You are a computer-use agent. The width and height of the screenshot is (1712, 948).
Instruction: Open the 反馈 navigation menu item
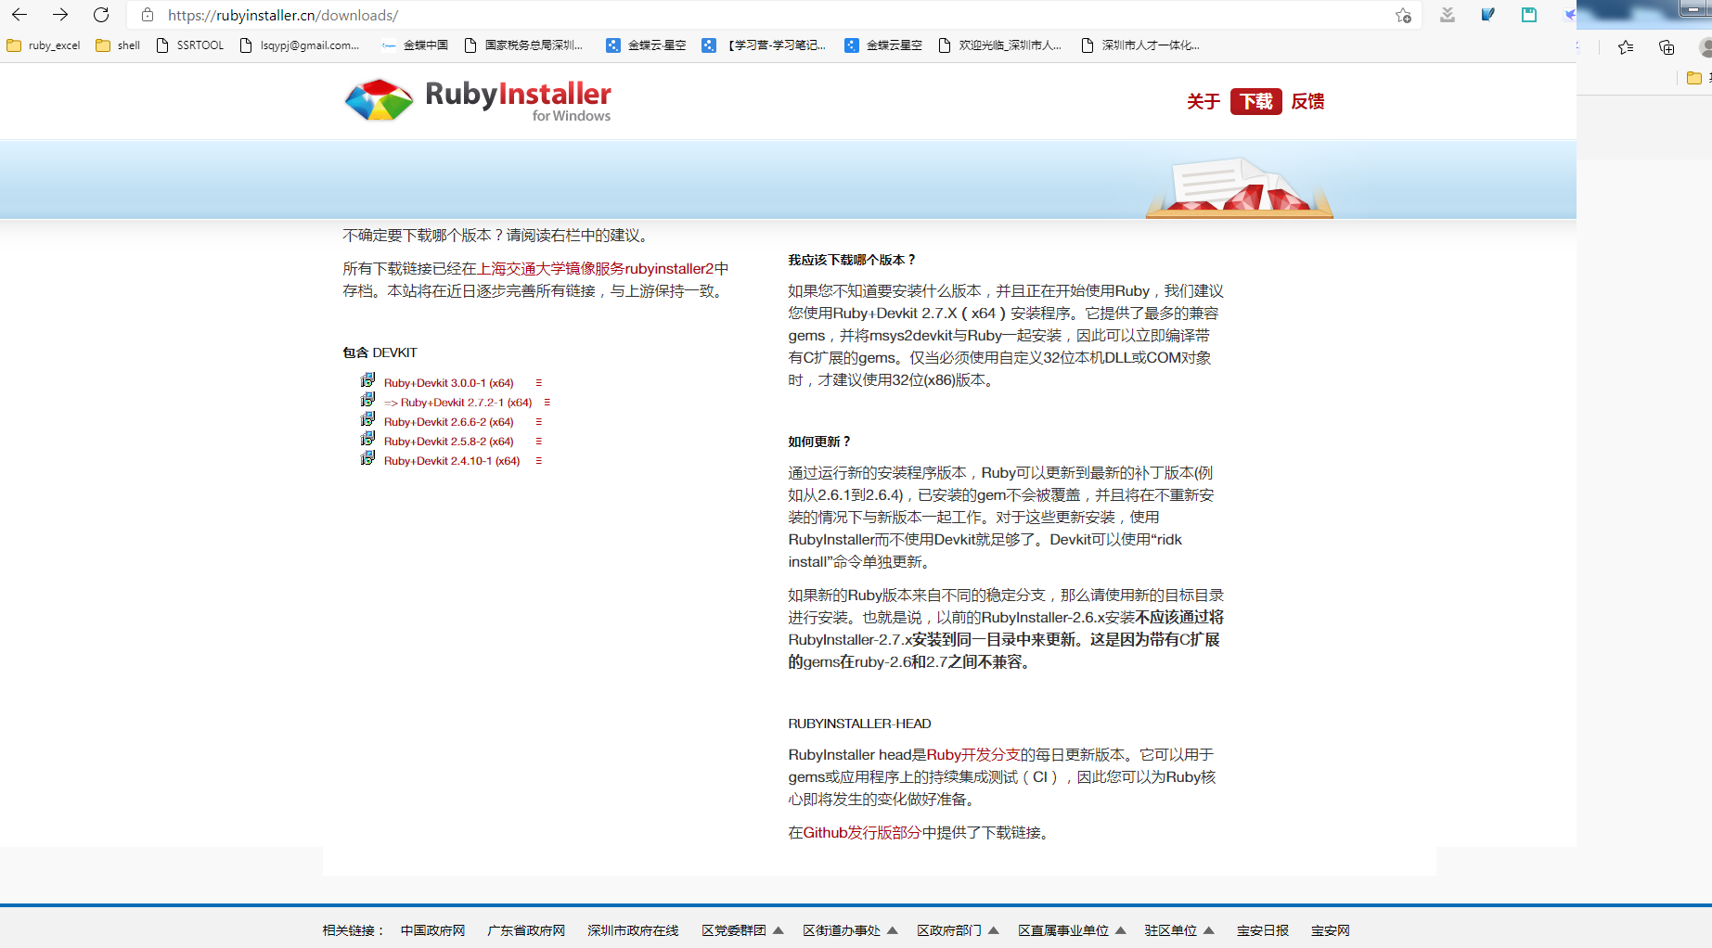[1308, 101]
